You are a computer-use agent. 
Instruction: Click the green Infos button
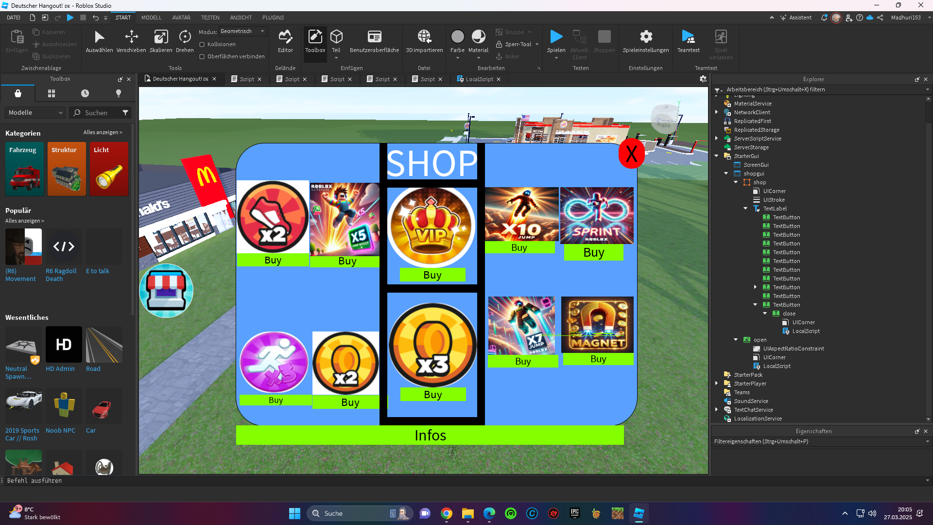[x=430, y=435]
